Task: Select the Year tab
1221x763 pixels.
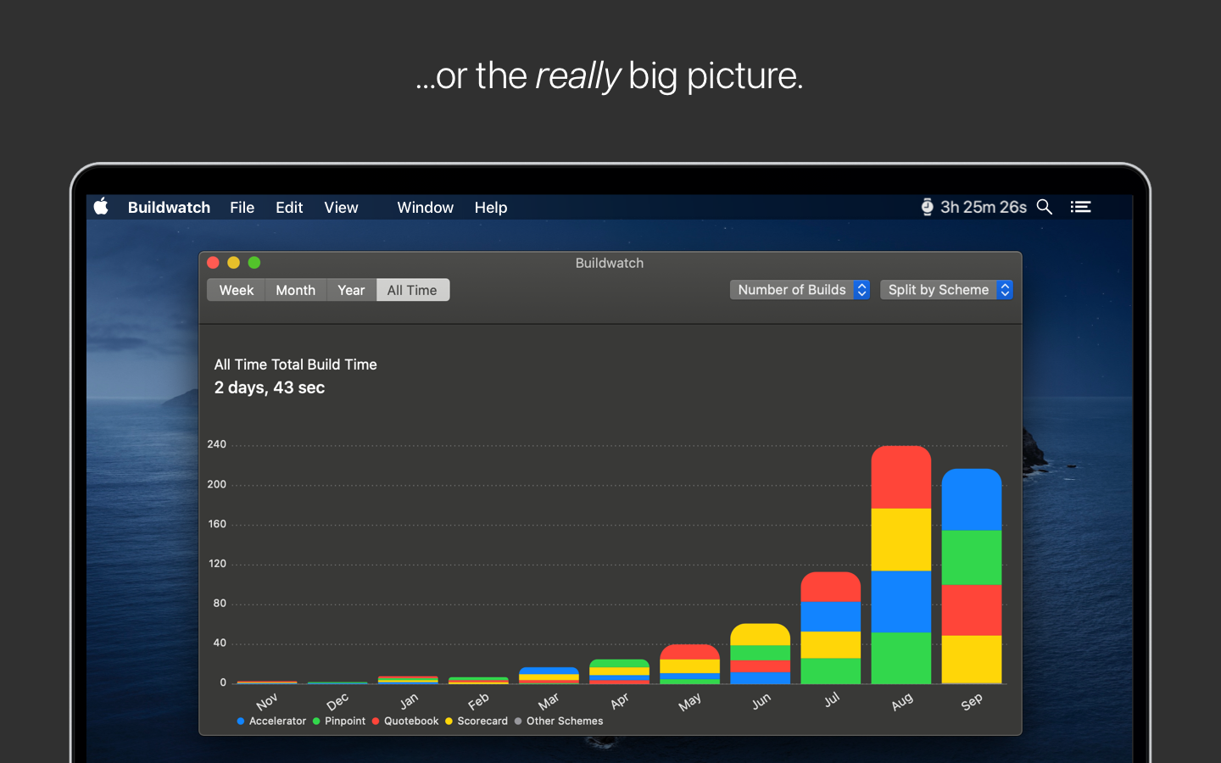Action: (351, 290)
